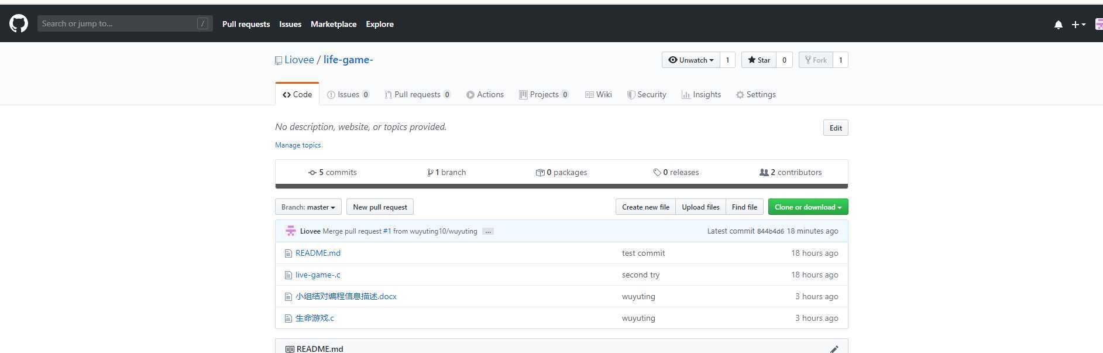Click the Liovee avatar on the latest commit
The height and width of the screenshot is (353, 1103).
(291, 231)
